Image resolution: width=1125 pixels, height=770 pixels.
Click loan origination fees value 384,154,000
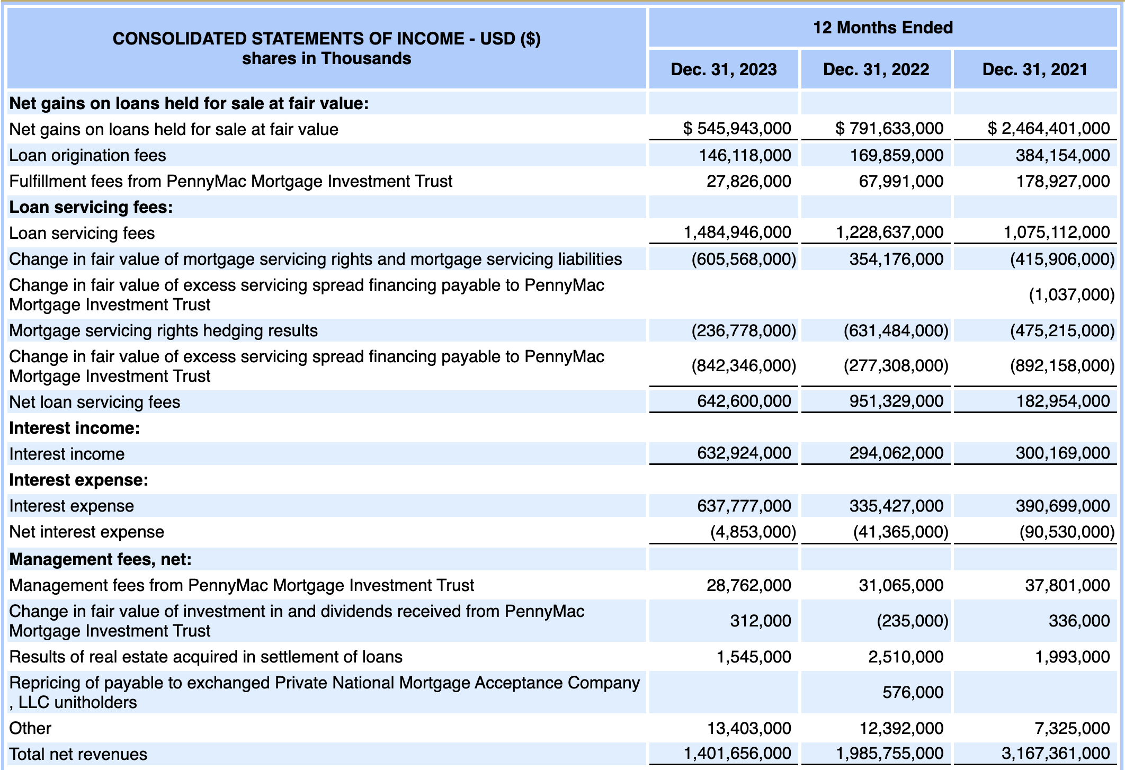(x=1062, y=155)
